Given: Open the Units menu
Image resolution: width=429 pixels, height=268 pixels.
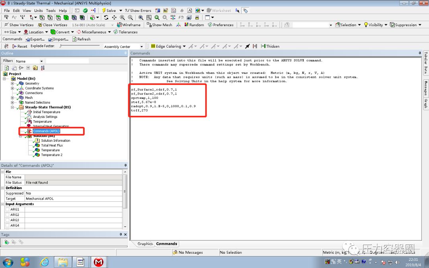Looking at the screenshot, I should (x=38, y=10).
